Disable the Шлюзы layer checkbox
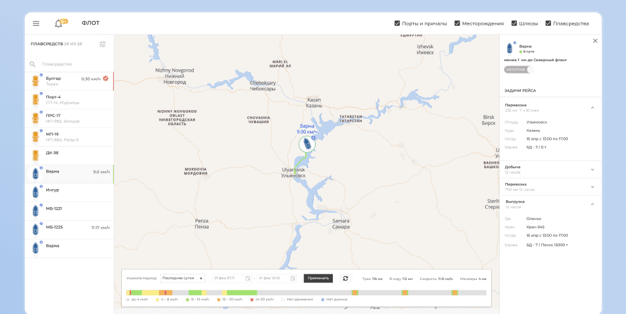Screen dimensions: 626x314 pos(514,23)
